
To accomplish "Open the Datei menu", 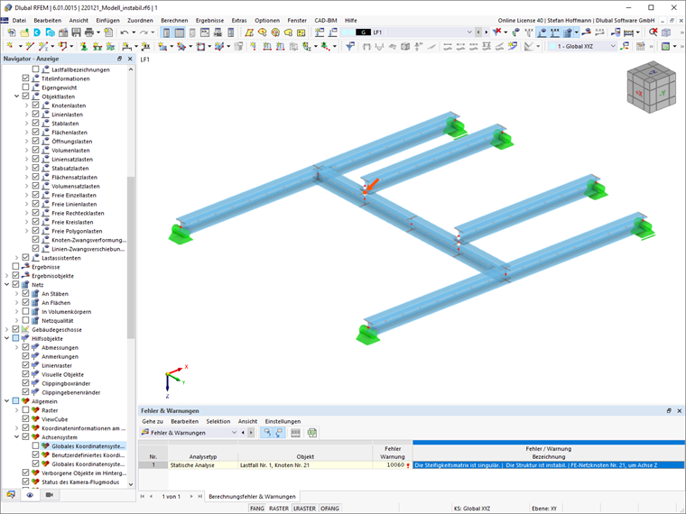I will coord(19,20).
